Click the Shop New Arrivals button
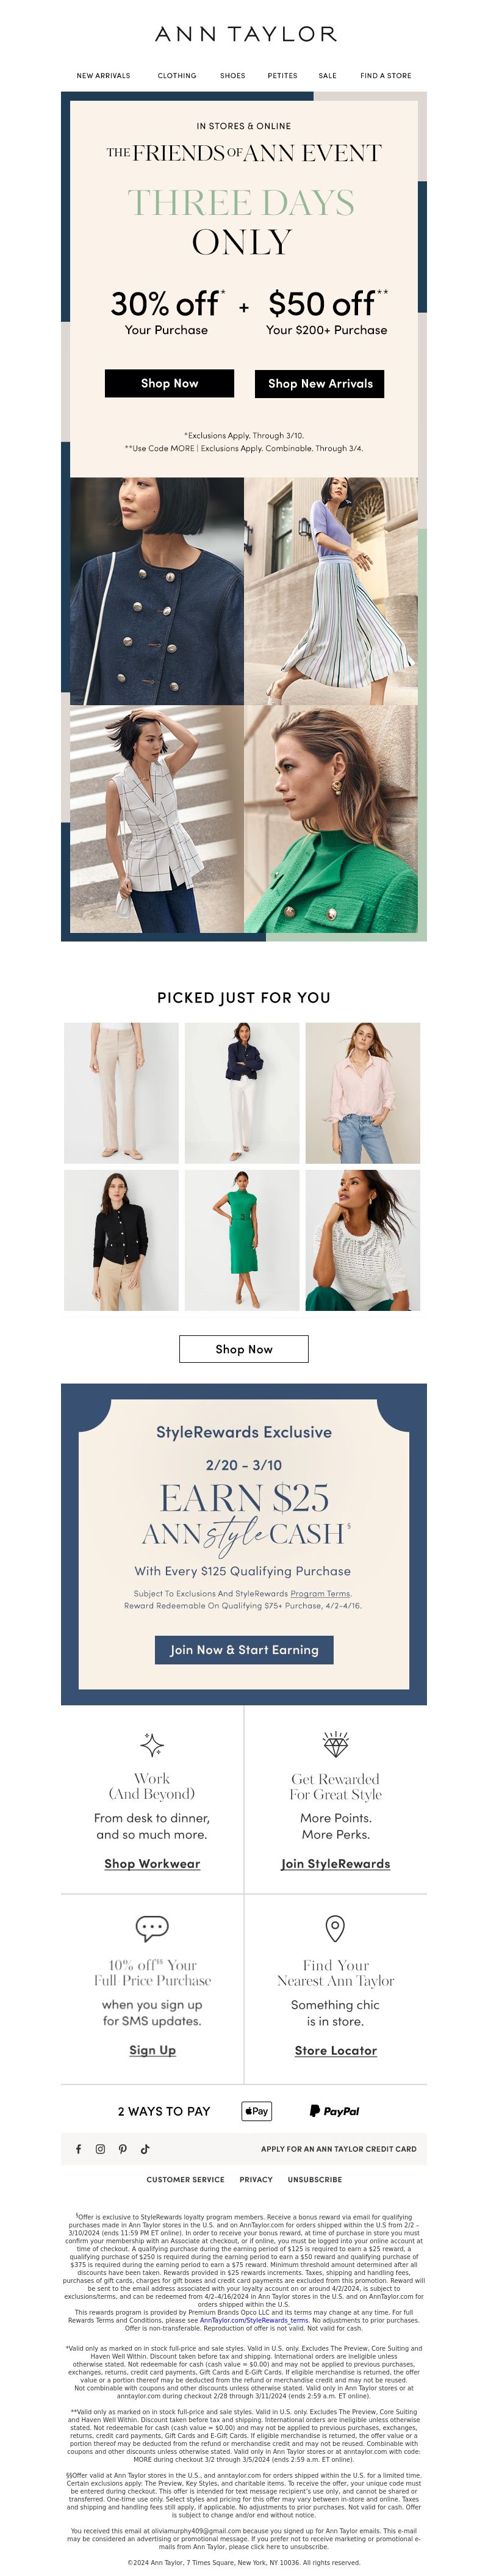 coord(320,383)
